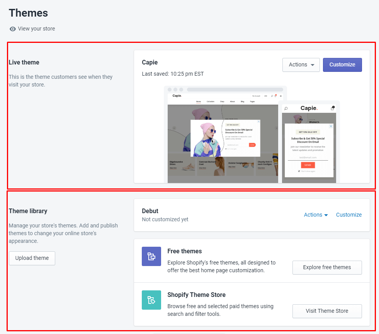Click the search icon in mobile preview
The image size is (379, 334).
click(x=286, y=109)
